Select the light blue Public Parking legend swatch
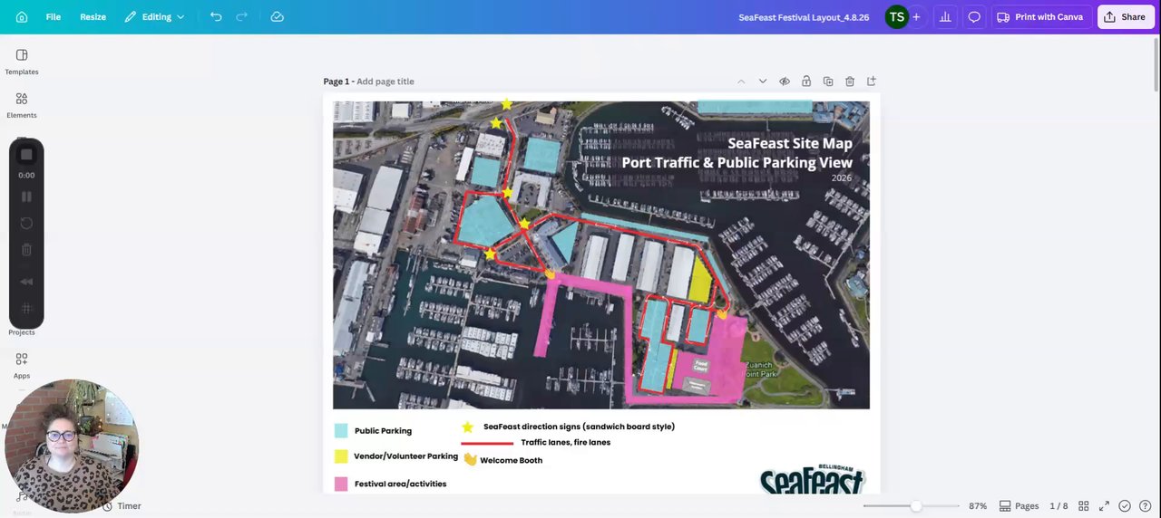 point(341,431)
